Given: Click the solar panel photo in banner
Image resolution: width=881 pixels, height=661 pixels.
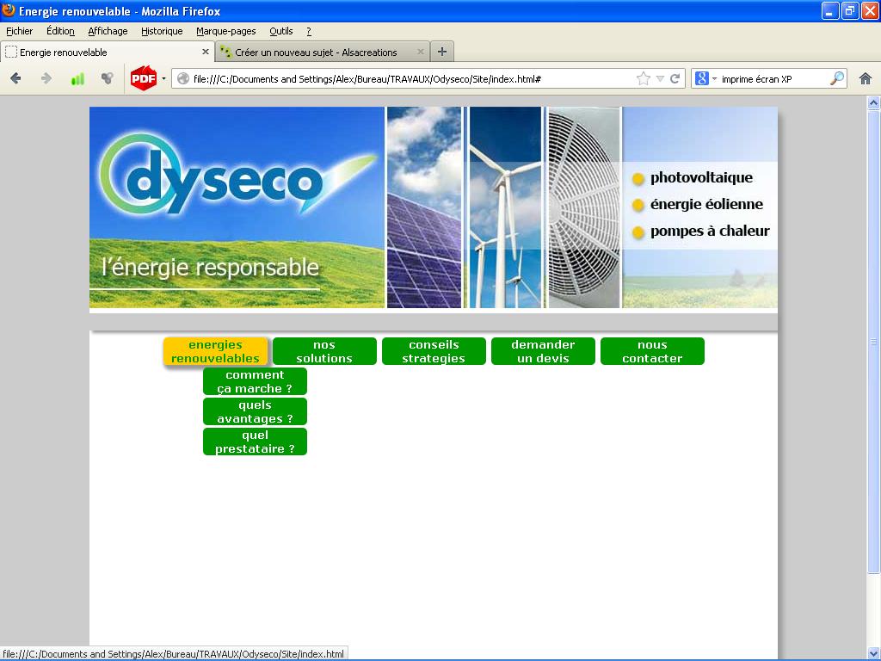Looking at the screenshot, I should coord(424,207).
